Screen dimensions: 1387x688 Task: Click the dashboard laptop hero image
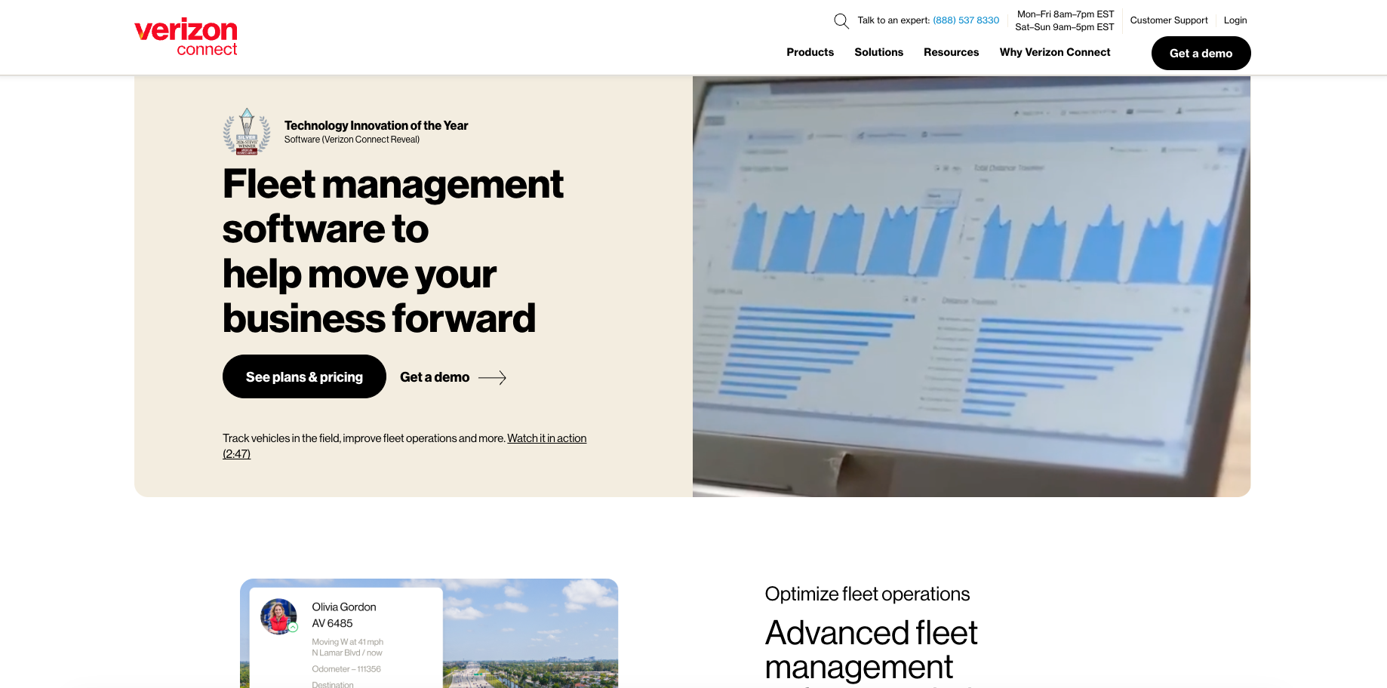(971, 286)
